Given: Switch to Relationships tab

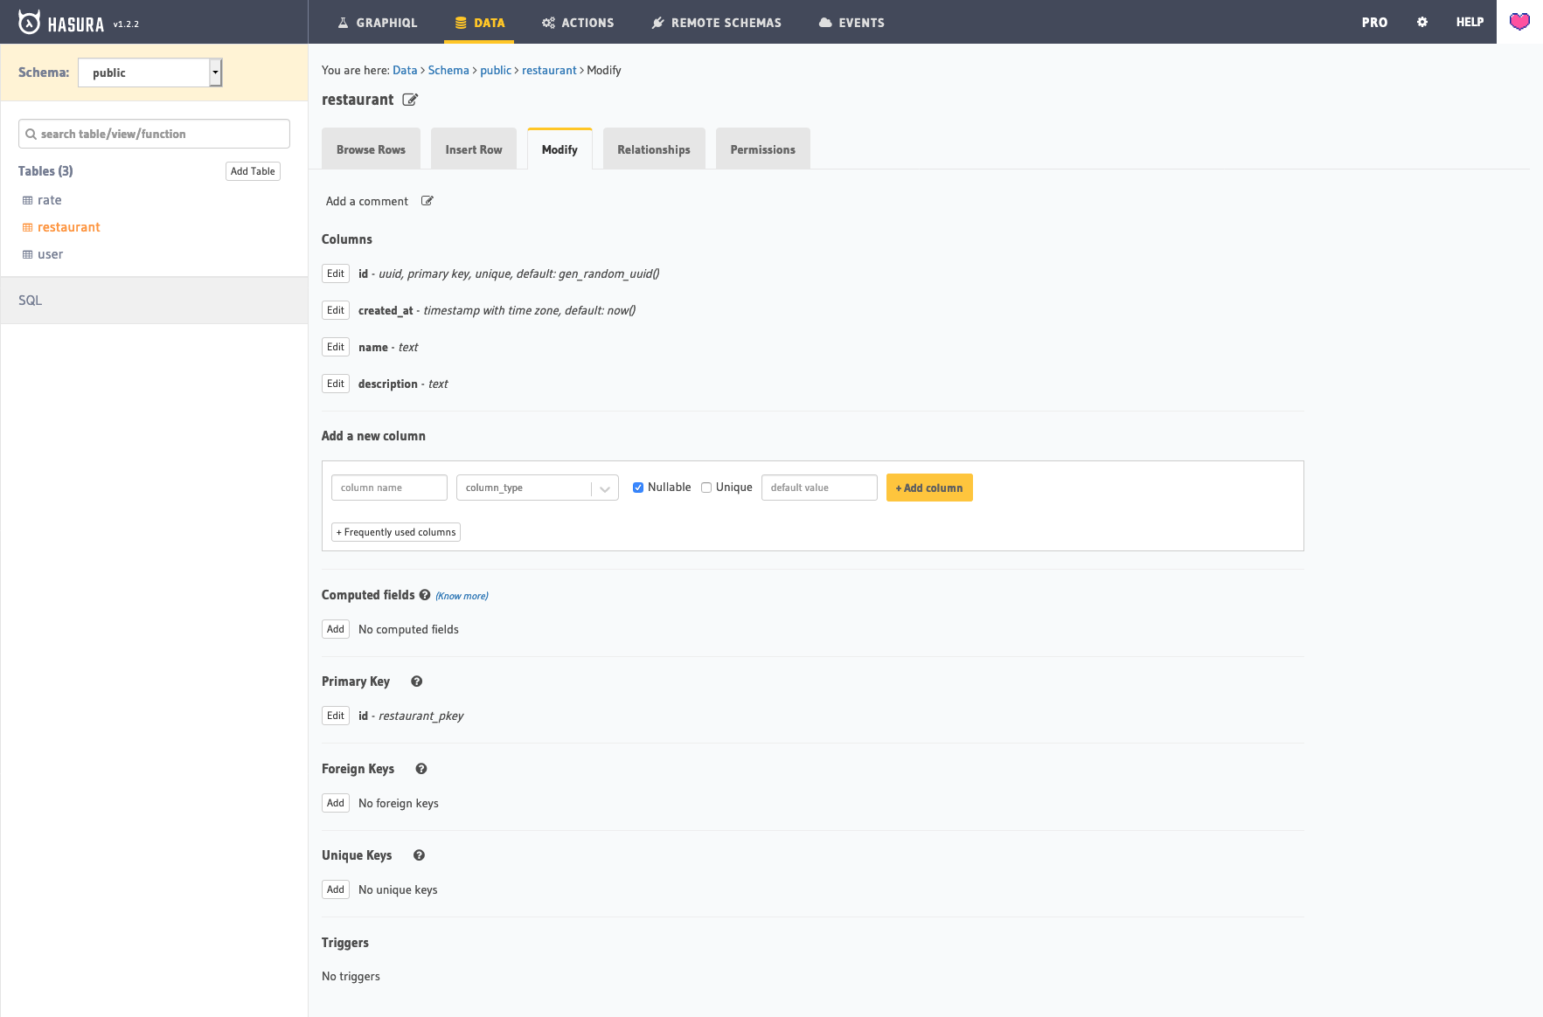Looking at the screenshot, I should pos(654,149).
